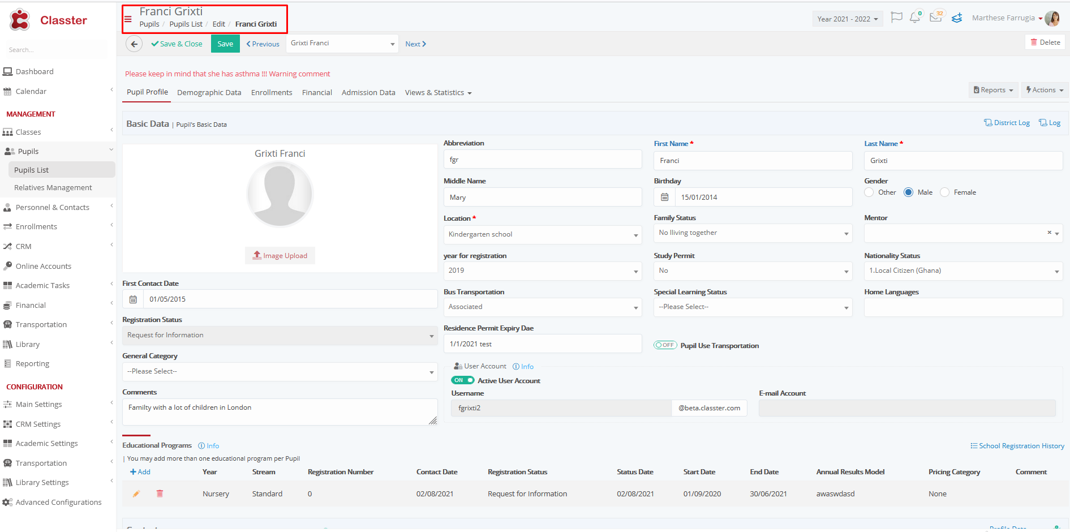Clear the Mentor field with x
Screen dimensions: 1070x532
(x=1049, y=233)
